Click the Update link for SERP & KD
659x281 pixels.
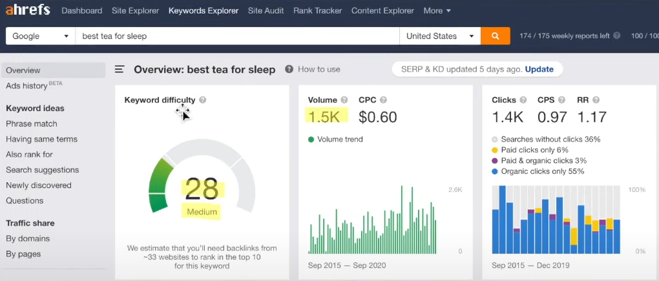point(539,69)
